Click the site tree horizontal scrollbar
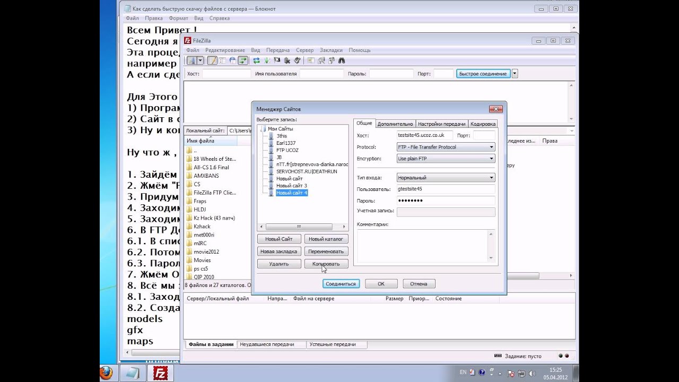Image resolution: width=679 pixels, height=382 pixels. coord(302,227)
